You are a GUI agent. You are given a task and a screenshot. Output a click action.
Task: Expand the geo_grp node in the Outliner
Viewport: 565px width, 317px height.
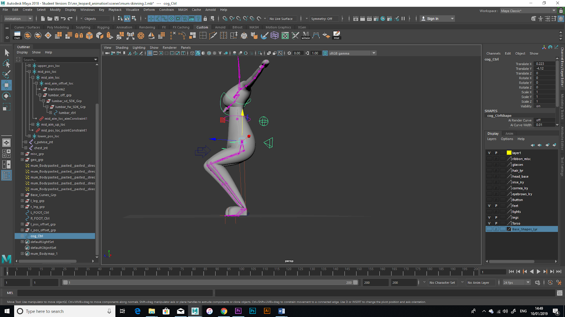(x=22, y=160)
